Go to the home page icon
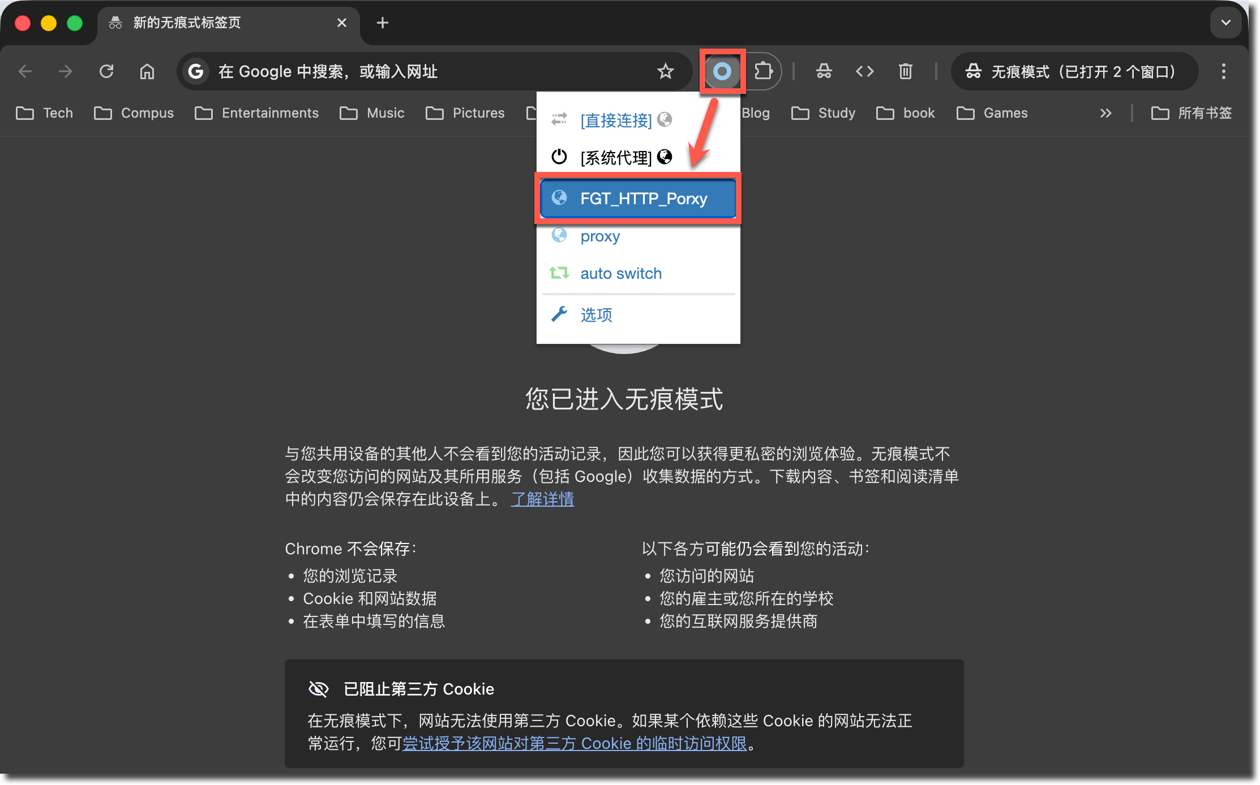Image resolution: width=1260 pixels, height=785 pixels. 147,71
